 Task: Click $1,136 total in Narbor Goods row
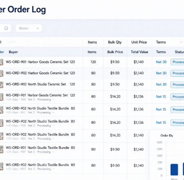[x=139, y=97]
